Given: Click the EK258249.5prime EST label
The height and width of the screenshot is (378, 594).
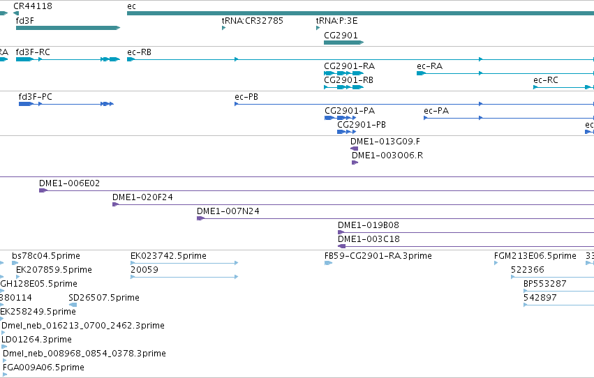Looking at the screenshot, I should point(38,312).
